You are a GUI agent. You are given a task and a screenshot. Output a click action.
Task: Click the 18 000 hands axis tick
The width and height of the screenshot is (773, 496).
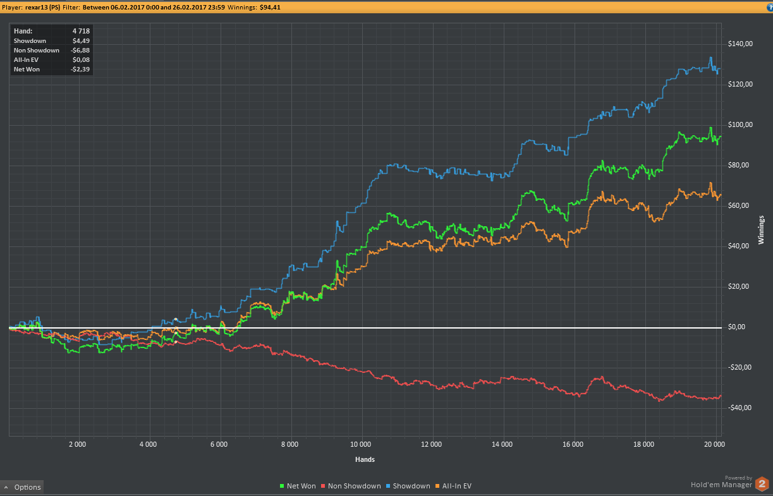[x=643, y=445]
